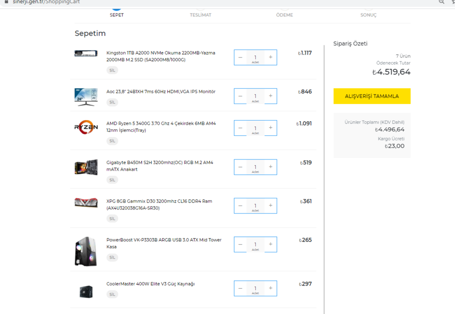Increase quantity of XPG 8GB Gammix RAM
Viewport: 455px width, 314px height.
coord(270,205)
